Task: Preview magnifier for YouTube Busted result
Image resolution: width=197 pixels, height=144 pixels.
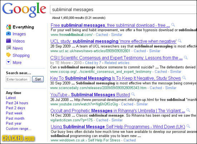Action: [133, 94]
